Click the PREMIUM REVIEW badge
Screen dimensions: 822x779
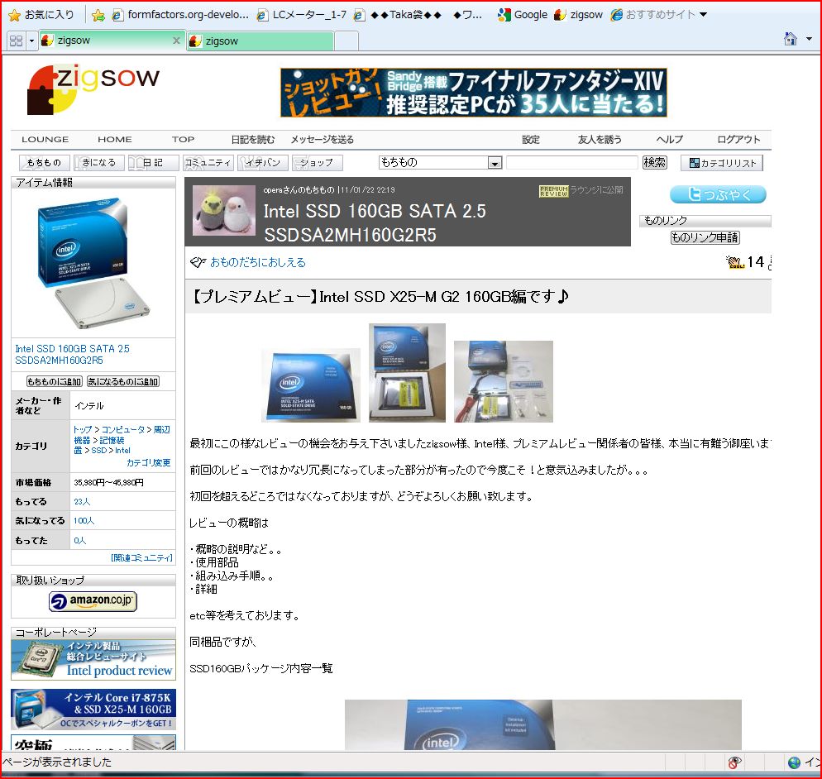click(553, 191)
